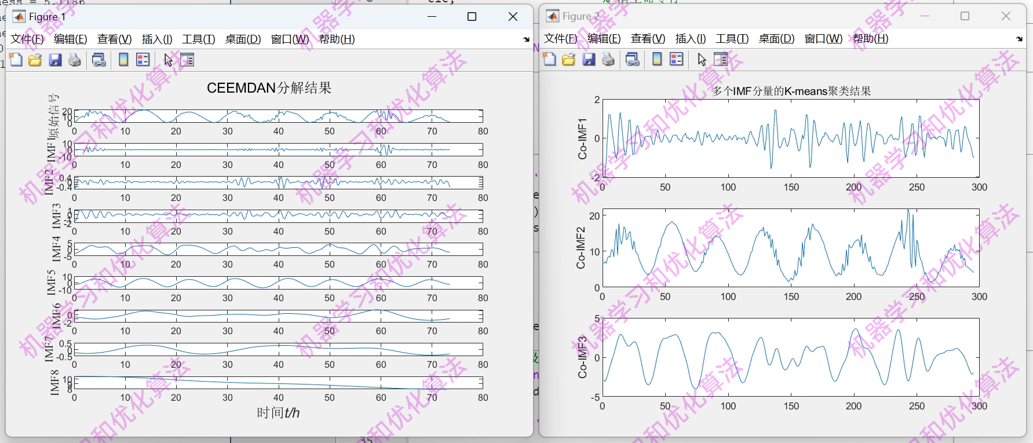Viewport: 1033px width, 443px height.
Task: Open 工具(T) menu in Figure 2
Action: click(x=732, y=39)
